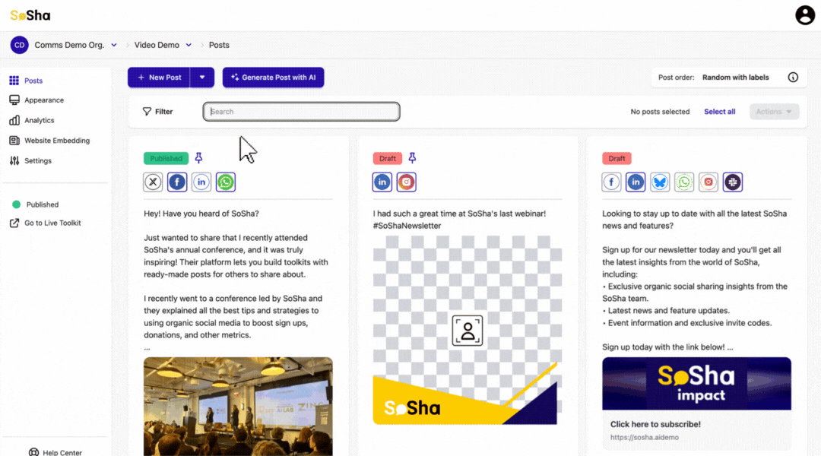Select Facebook icon on Published post

pos(177,182)
